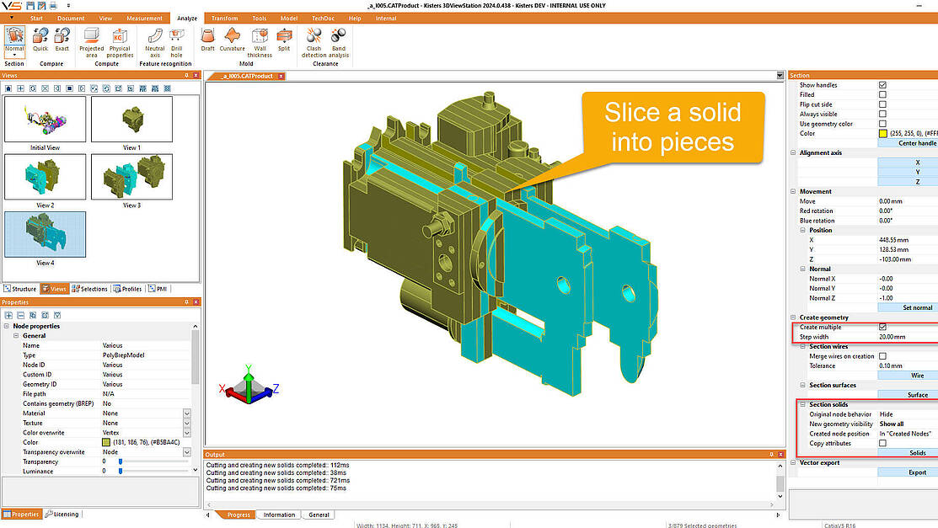
Task: Click the first Views panel toolbar icon
Action: click(x=8, y=88)
